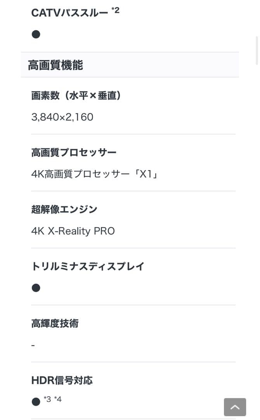Open footnote *3 beside the HDR dot
The image size is (260, 420).
pyautogui.click(x=47, y=398)
